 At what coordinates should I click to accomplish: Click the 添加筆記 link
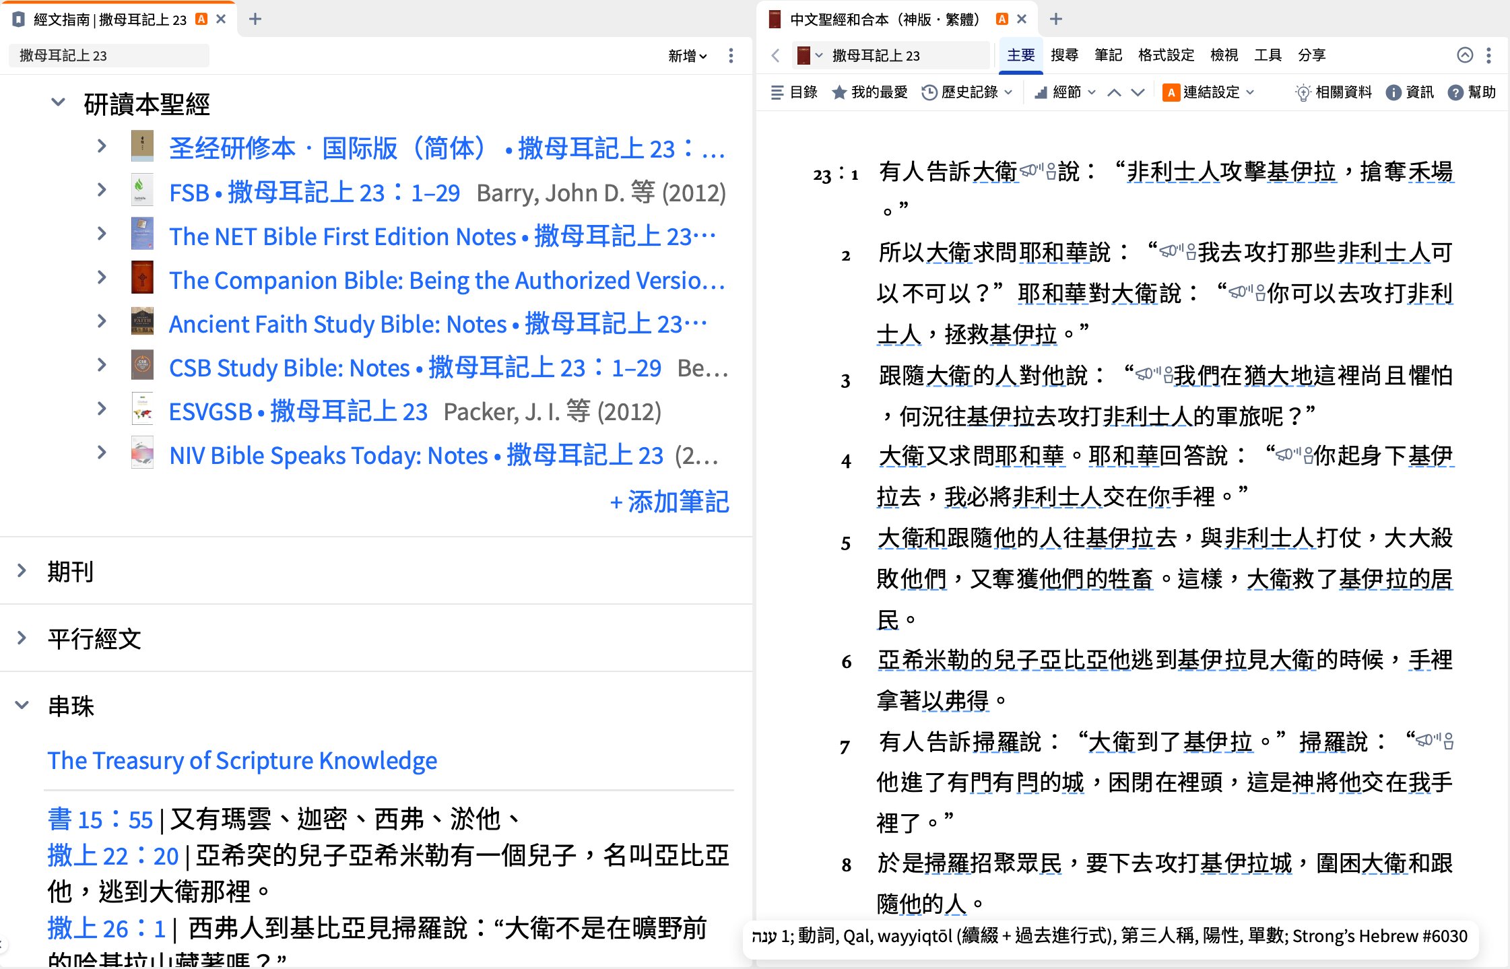[x=669, y=502]
